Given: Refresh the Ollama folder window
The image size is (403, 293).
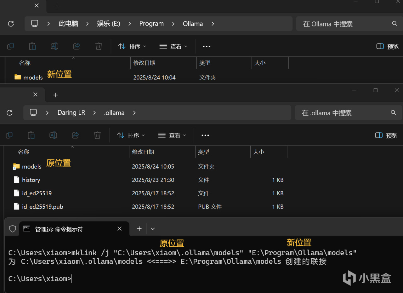Looking at the screenshot, I should pyautogui.click(x=11, y=24).
